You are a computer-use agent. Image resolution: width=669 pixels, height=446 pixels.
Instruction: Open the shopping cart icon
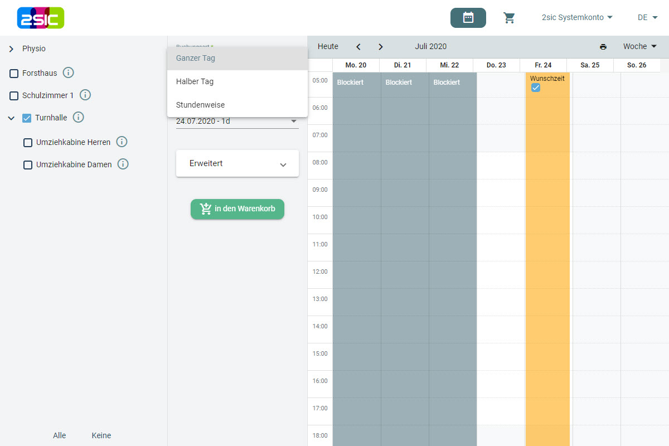click(x=509, y=18)
